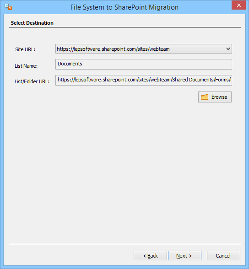Click the List Name label
249x269 pixels.
coord(26,66)
